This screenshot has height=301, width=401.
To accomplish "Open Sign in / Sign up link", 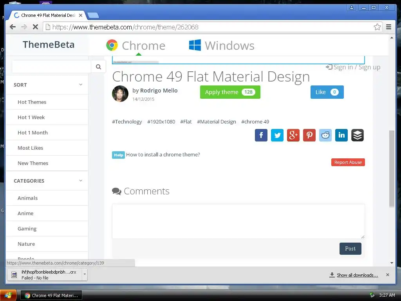I will [353, 67].
